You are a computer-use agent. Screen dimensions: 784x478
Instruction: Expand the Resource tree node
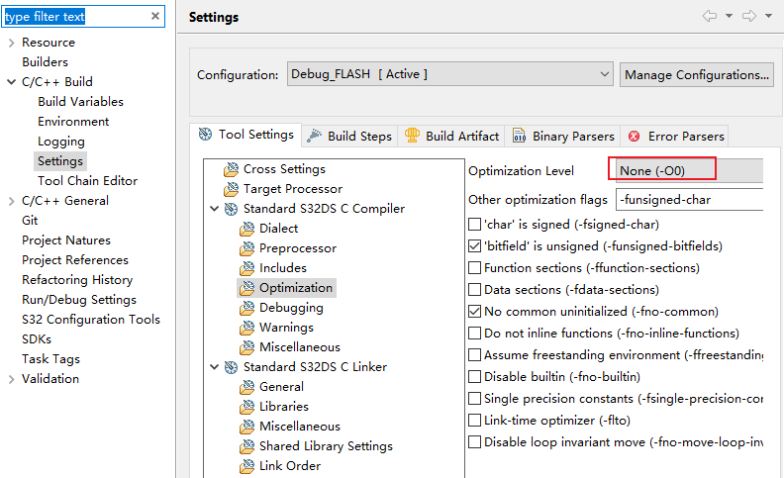click(x=12, y=43)
